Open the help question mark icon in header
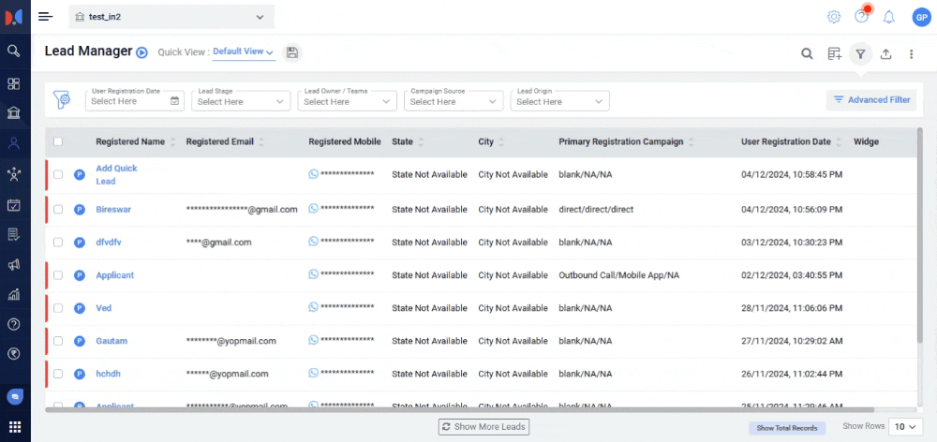 tap(861, 17)
